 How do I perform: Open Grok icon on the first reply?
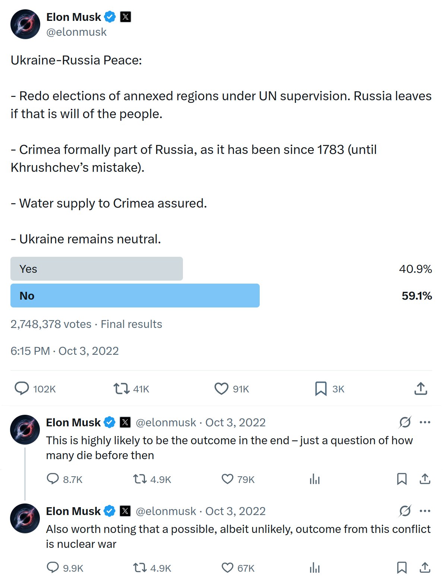[405, 422]
